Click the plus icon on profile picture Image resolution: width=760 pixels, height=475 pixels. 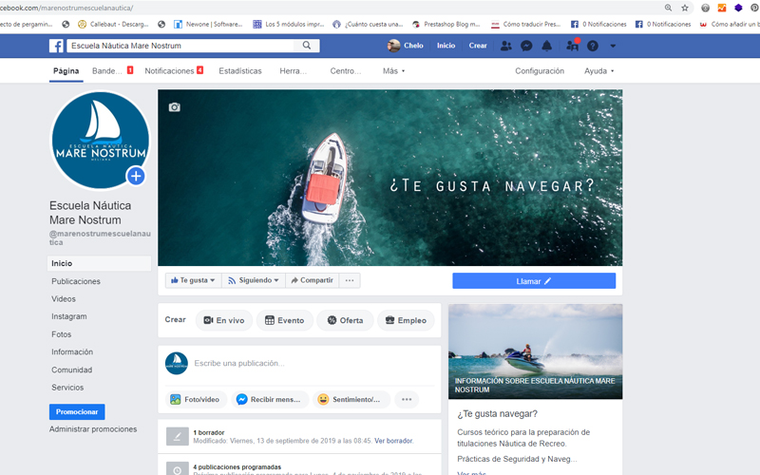(x=136, y=176)
